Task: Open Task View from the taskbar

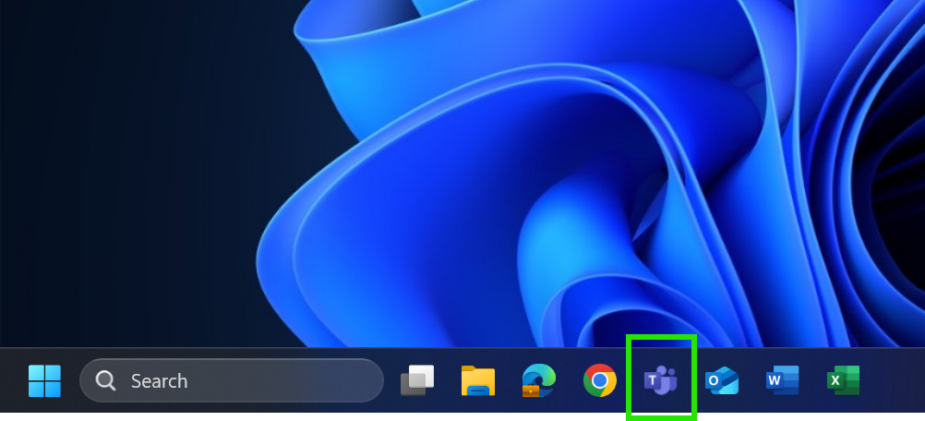Action: click(417, 380)
